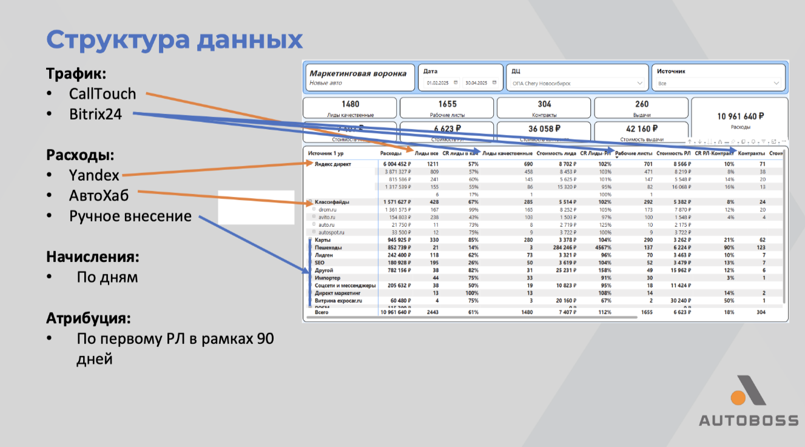Click the Drill down arrow icon
The image size is (805, 447).
699,141
